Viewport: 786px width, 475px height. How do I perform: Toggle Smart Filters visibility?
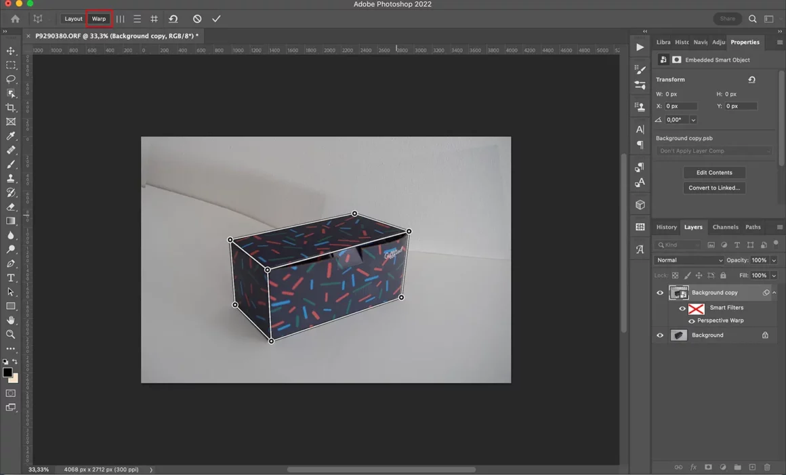682,308
